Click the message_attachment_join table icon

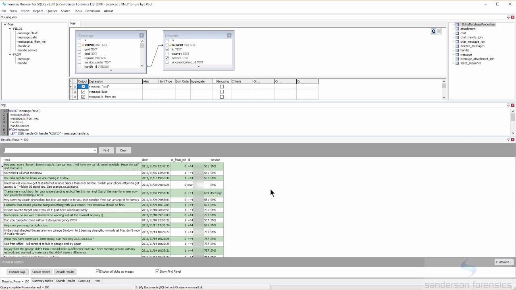(x=457, y=59)
